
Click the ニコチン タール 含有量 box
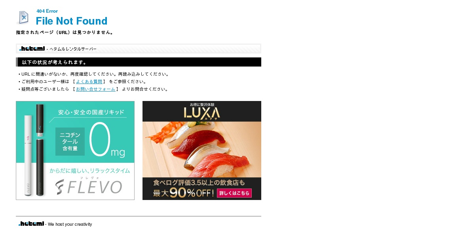(70, 141)
